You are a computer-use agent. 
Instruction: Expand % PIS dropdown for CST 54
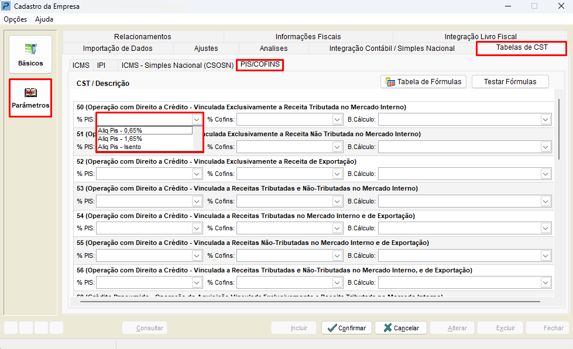[x=197, y=228]
